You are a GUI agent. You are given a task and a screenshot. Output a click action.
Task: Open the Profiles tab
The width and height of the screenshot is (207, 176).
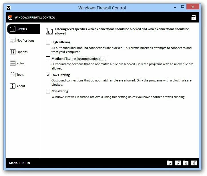click(x=23, y=29)
